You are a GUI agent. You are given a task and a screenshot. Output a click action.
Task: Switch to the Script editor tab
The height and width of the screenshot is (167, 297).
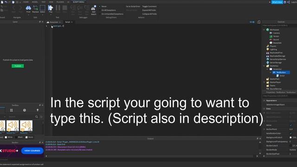[x=68, y=22]
